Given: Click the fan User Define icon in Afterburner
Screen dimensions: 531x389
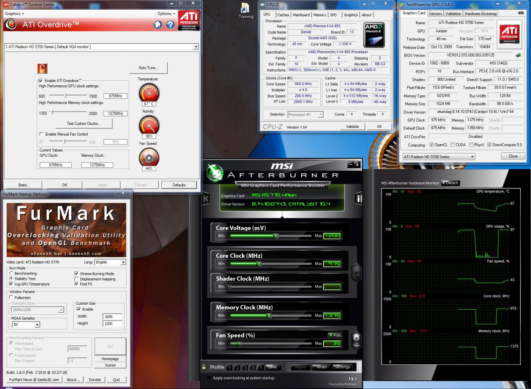Looking at the screenshot, I should coord(356,340).
